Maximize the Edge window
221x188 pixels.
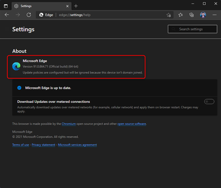[x=204, y=4]
